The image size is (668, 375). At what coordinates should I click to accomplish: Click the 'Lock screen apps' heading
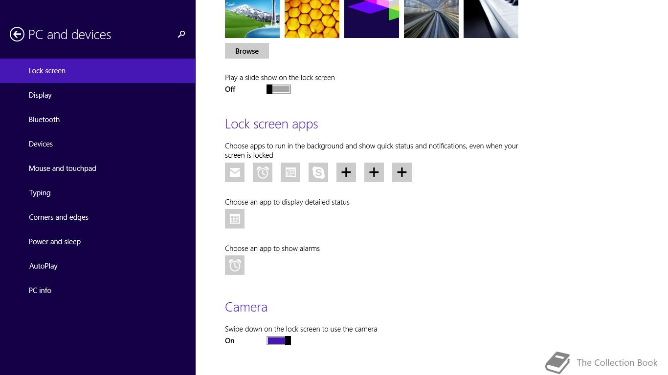[x=271, y=124]
